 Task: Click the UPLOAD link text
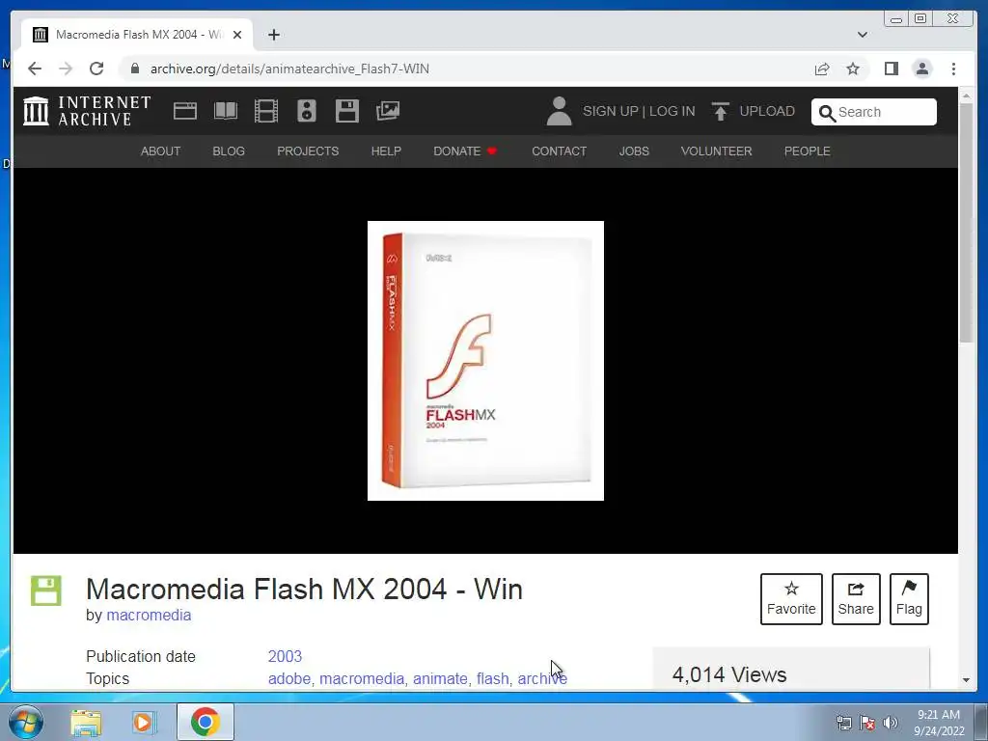click(x=767, y=112)
